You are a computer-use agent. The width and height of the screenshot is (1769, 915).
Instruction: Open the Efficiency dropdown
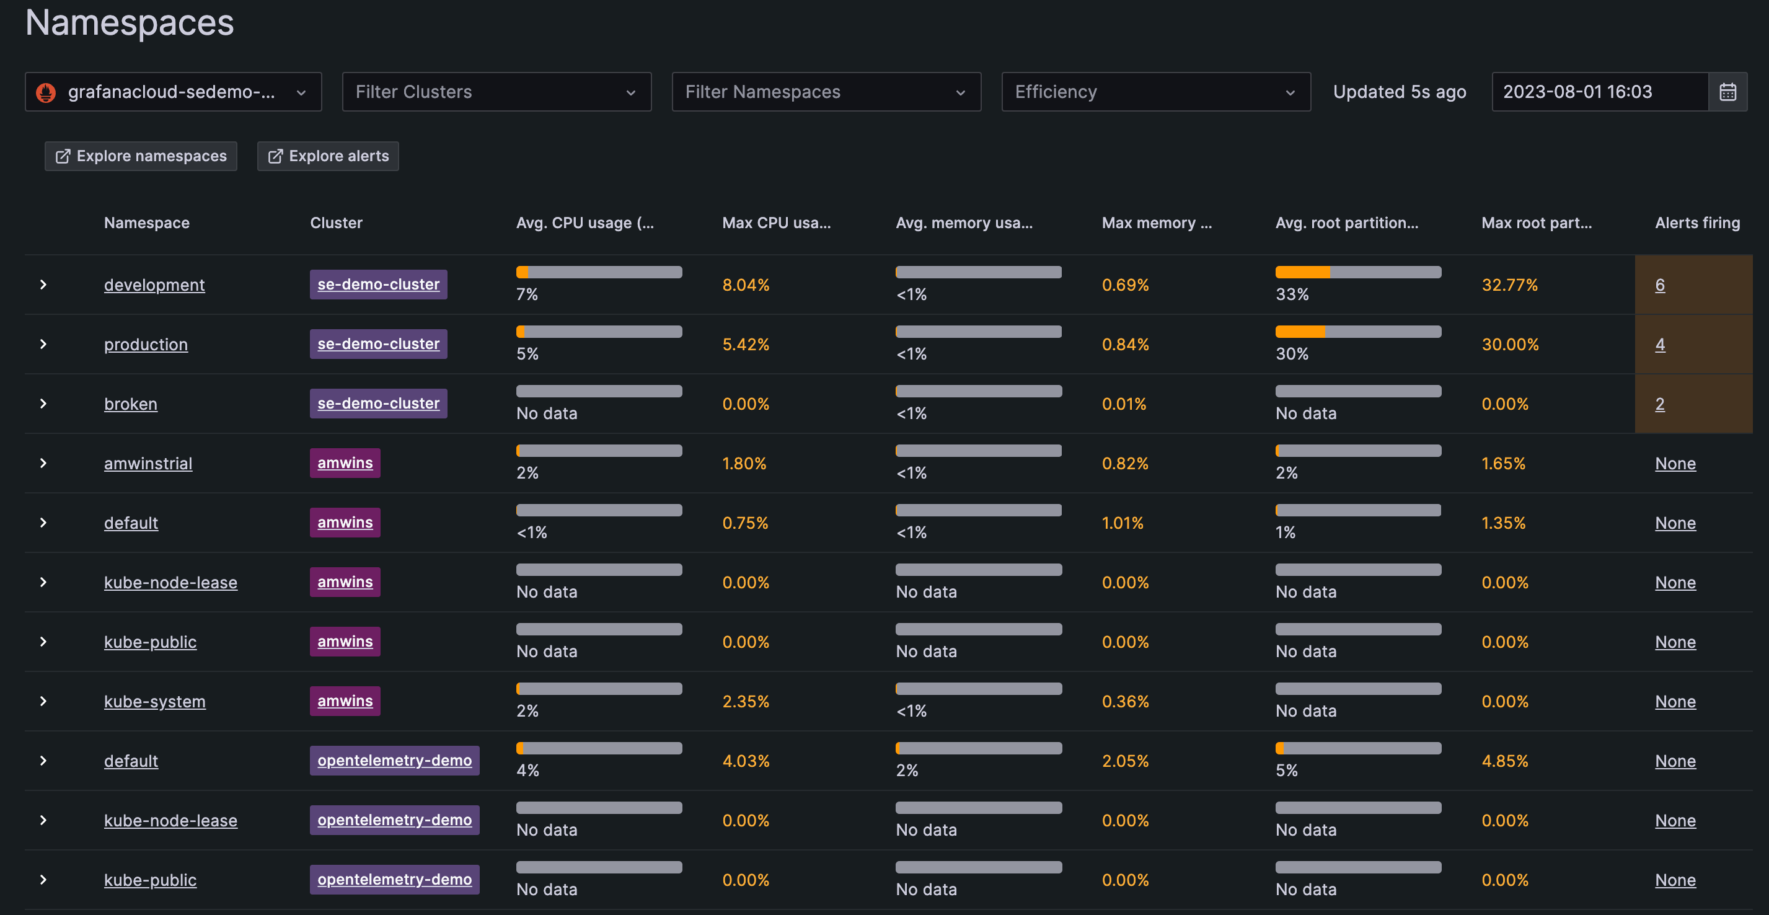point(1156,91)
